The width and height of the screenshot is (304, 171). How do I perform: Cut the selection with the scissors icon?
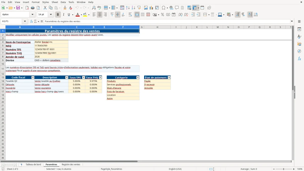[45, 8]
